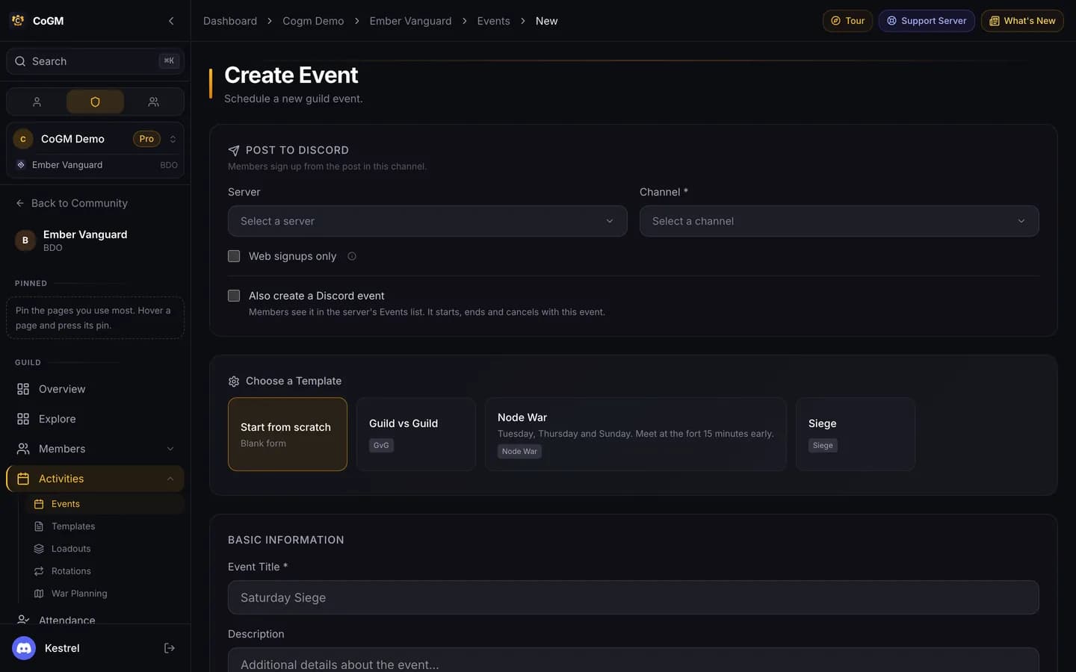
Task: Click the Discord avatar icon for Kestrel
Action: click(x=24, y=648)
